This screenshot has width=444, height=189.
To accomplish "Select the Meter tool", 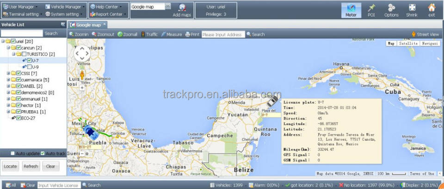I will coord(351,11).
